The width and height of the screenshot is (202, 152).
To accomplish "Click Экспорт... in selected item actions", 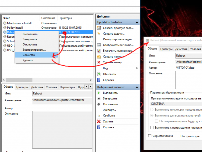I will pos(109,110).
